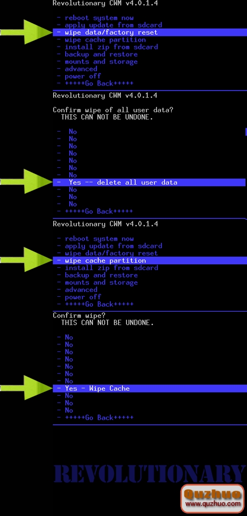
Task: Click green arrow pointing at highlighted wipe cache partition
Action: (26, 260)
